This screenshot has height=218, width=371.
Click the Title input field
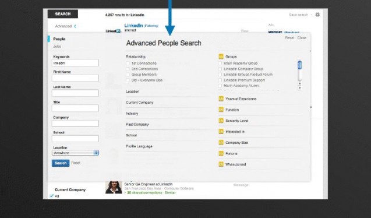click(75, 108)
